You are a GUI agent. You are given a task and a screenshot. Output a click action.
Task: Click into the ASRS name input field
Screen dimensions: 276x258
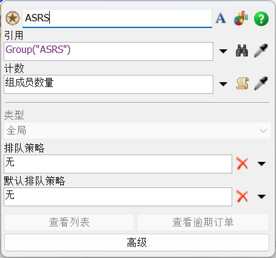[x=117, y=18]
